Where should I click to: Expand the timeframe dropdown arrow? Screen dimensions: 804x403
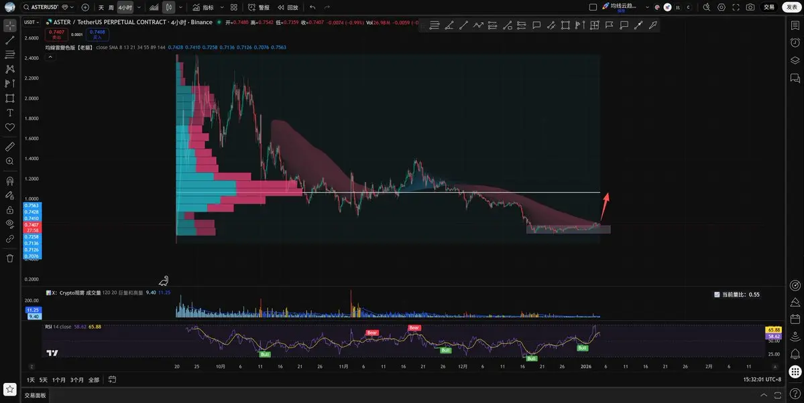[x=139, y=7]
